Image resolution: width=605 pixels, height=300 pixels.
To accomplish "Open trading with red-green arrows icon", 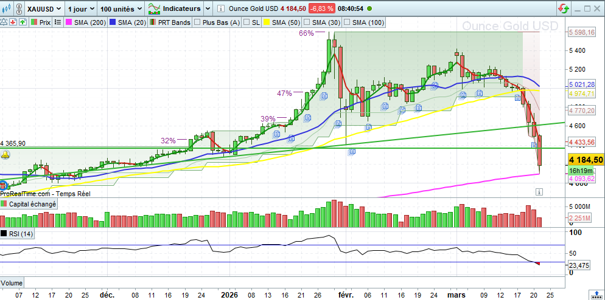I will pyautogui.click(x=564, y=9).
